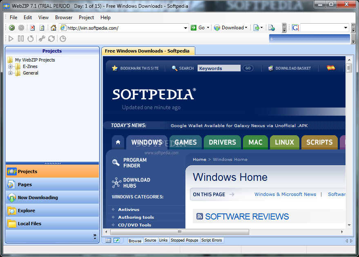The width and height of the screenshot is (359, 257).
Task: Open the Google search box dropdown
Action: click(346, 28)
